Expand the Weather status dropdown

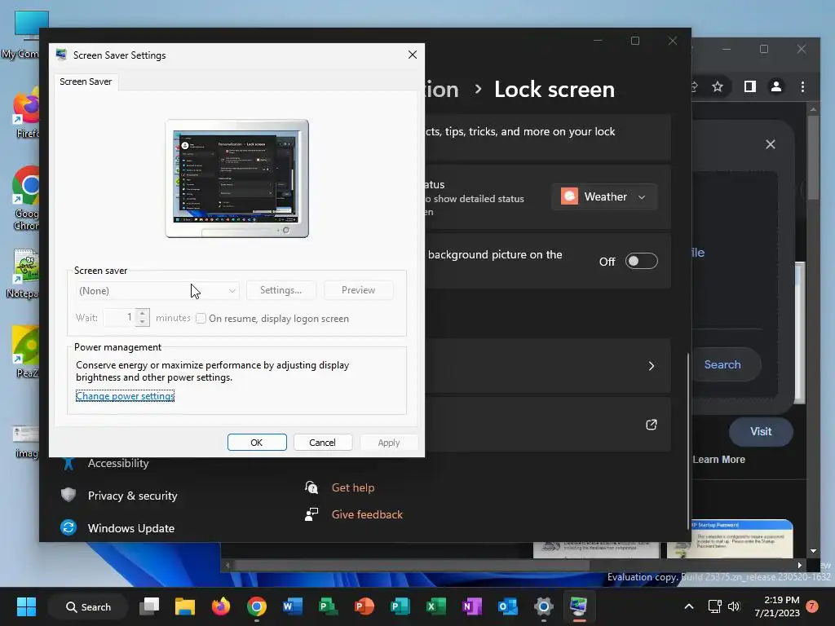604,197
